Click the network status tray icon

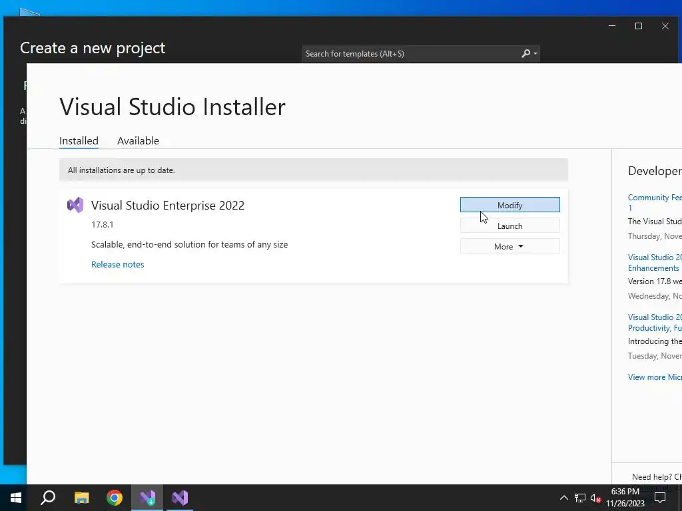580,498
